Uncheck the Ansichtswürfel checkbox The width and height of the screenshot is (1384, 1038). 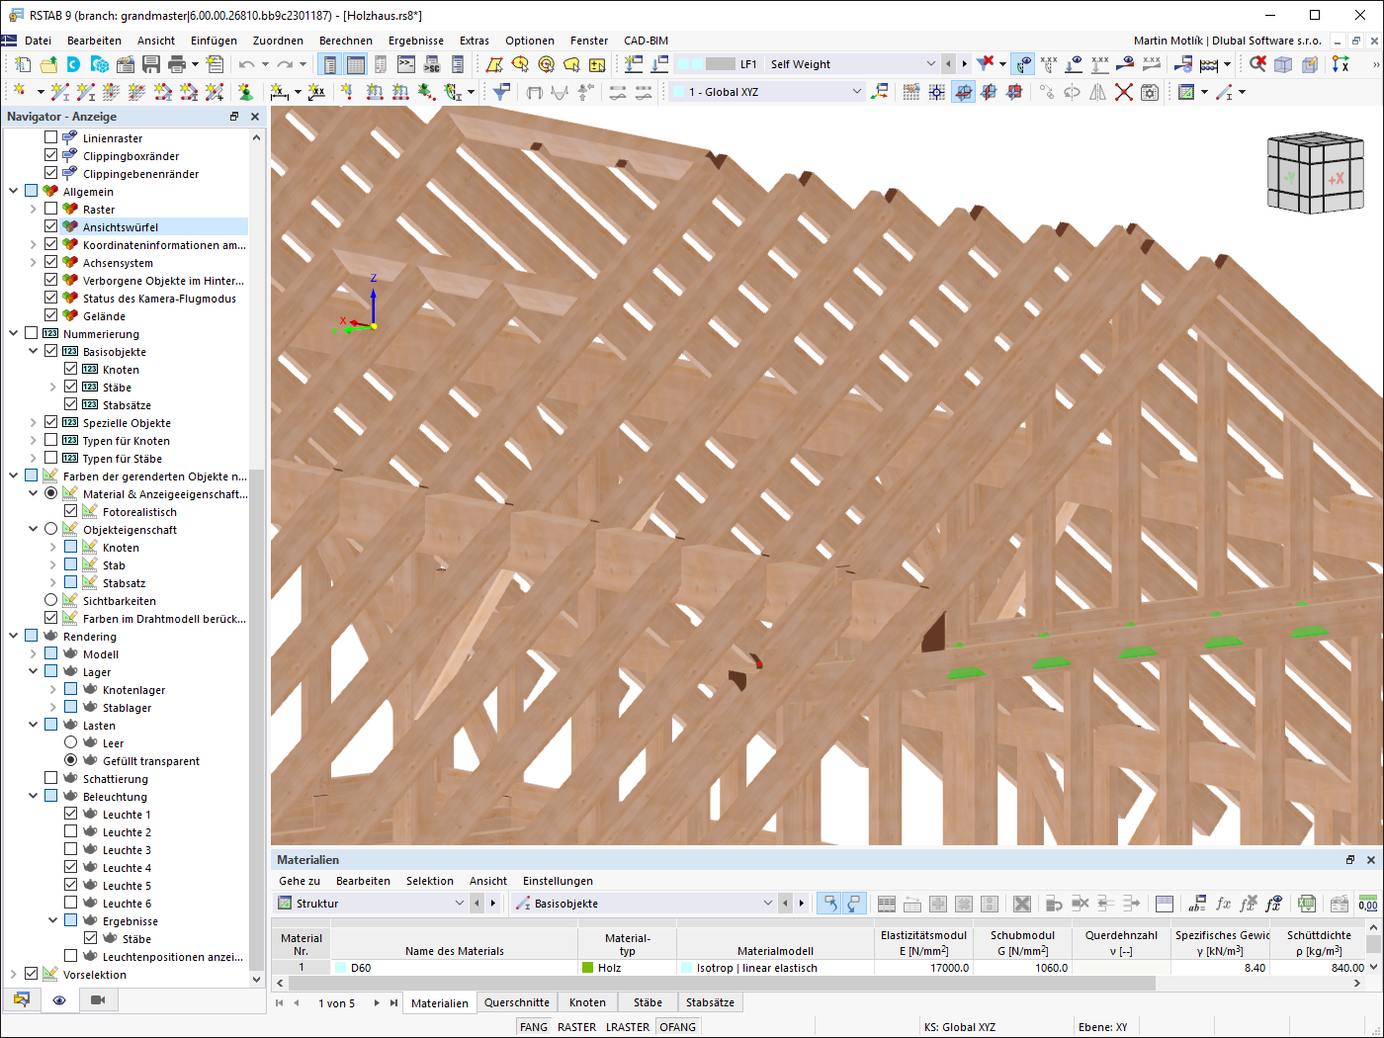point(50,226)
